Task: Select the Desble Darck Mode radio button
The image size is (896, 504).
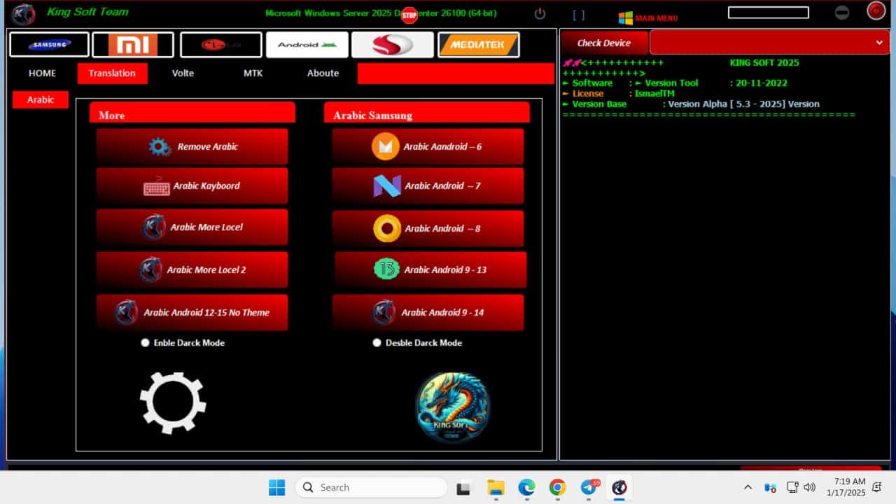Action: [x=377, y=342]
